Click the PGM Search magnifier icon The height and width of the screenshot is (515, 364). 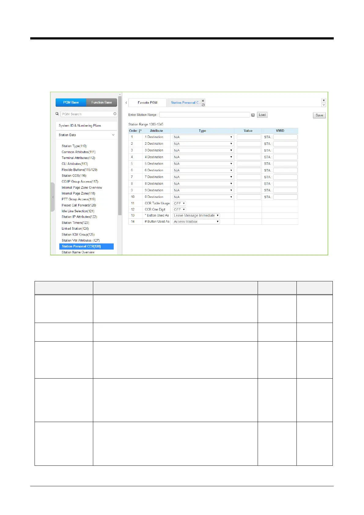point(57,114)
